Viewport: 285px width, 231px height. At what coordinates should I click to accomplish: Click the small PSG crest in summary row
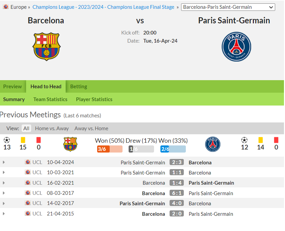pyautogui.click(x=213, y=144)
